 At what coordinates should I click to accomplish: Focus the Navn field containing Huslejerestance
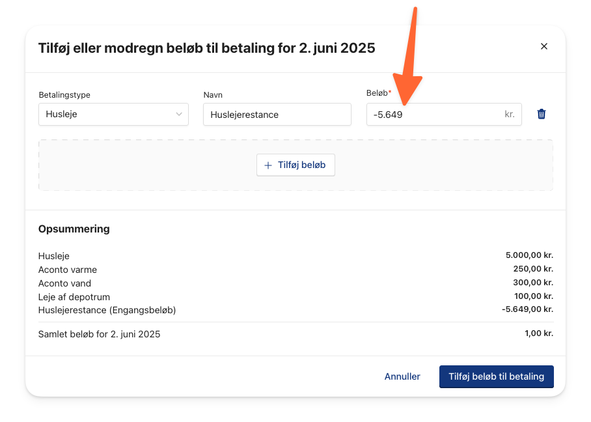coord(277,114)
